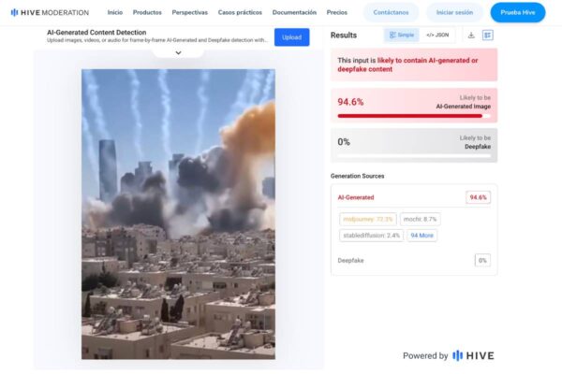Go to Perspectivas in navigation
The width and height of the screenshot is (562, 374).
[190, 13]
